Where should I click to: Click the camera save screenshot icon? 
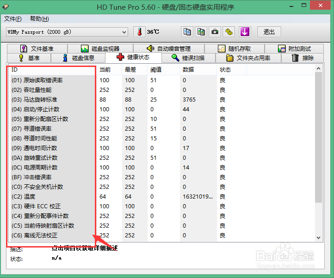215,32
